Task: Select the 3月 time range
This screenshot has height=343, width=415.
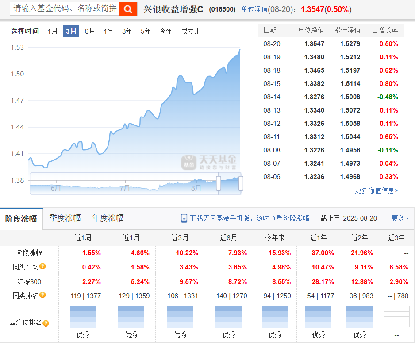Action: click(x=71, y=31)
